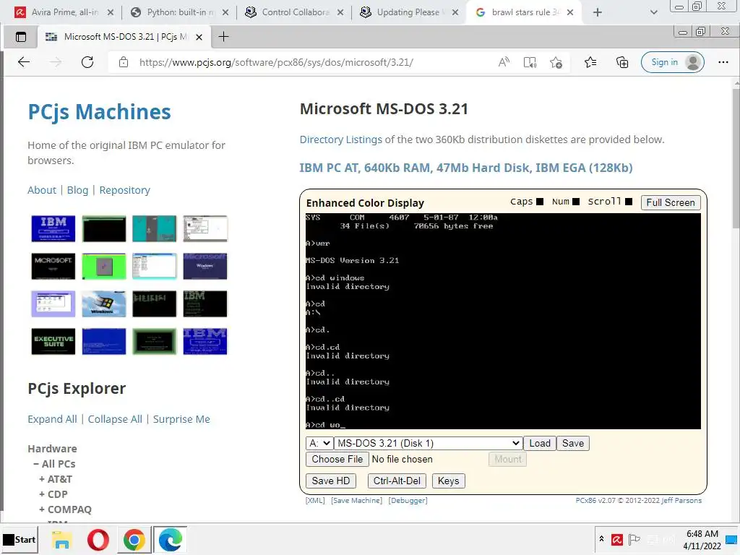740x555 pixels.
Task: Click the Keys button
Action: click(x=448, y=481)
